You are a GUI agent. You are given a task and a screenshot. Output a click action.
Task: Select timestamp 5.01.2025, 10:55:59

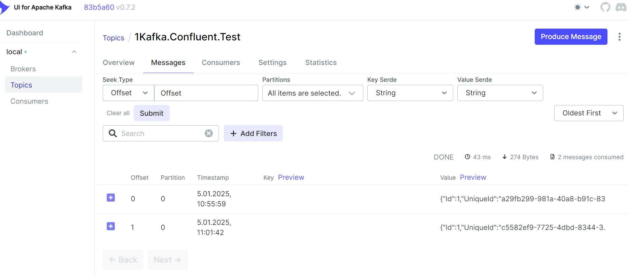click(214, 199)
